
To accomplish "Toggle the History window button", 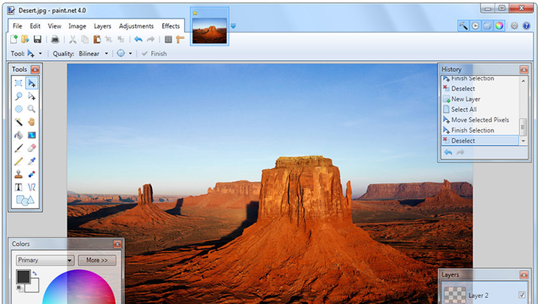I will [475, 25].
